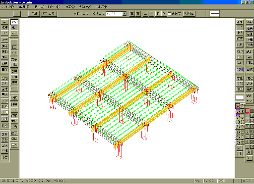
Task: Toggle layer group 2 button
Action: coord(248,121)
